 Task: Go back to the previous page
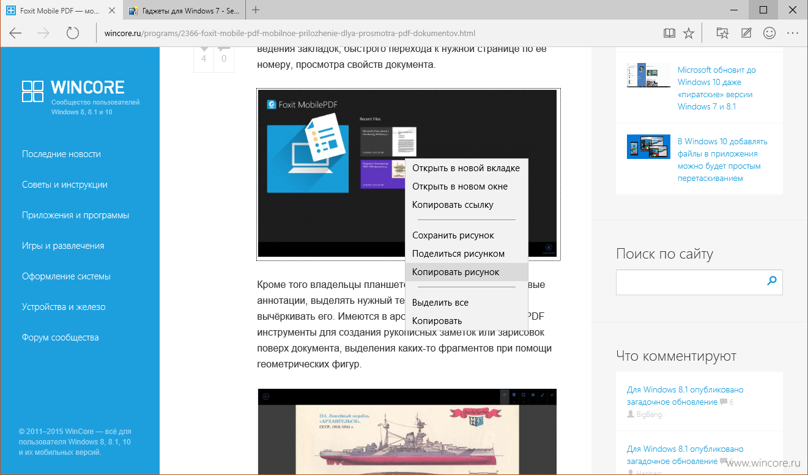pyautogui.click(x=15, y=34)
